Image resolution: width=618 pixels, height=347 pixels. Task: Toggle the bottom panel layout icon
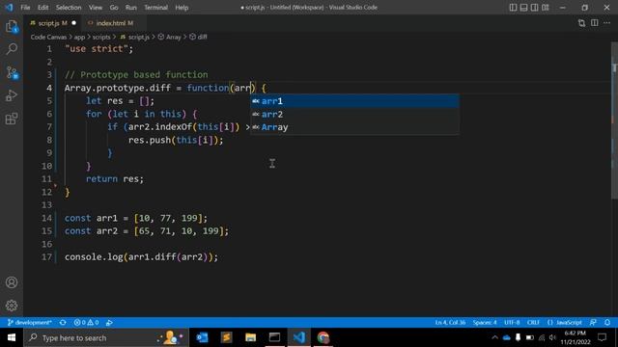(523, 8)
